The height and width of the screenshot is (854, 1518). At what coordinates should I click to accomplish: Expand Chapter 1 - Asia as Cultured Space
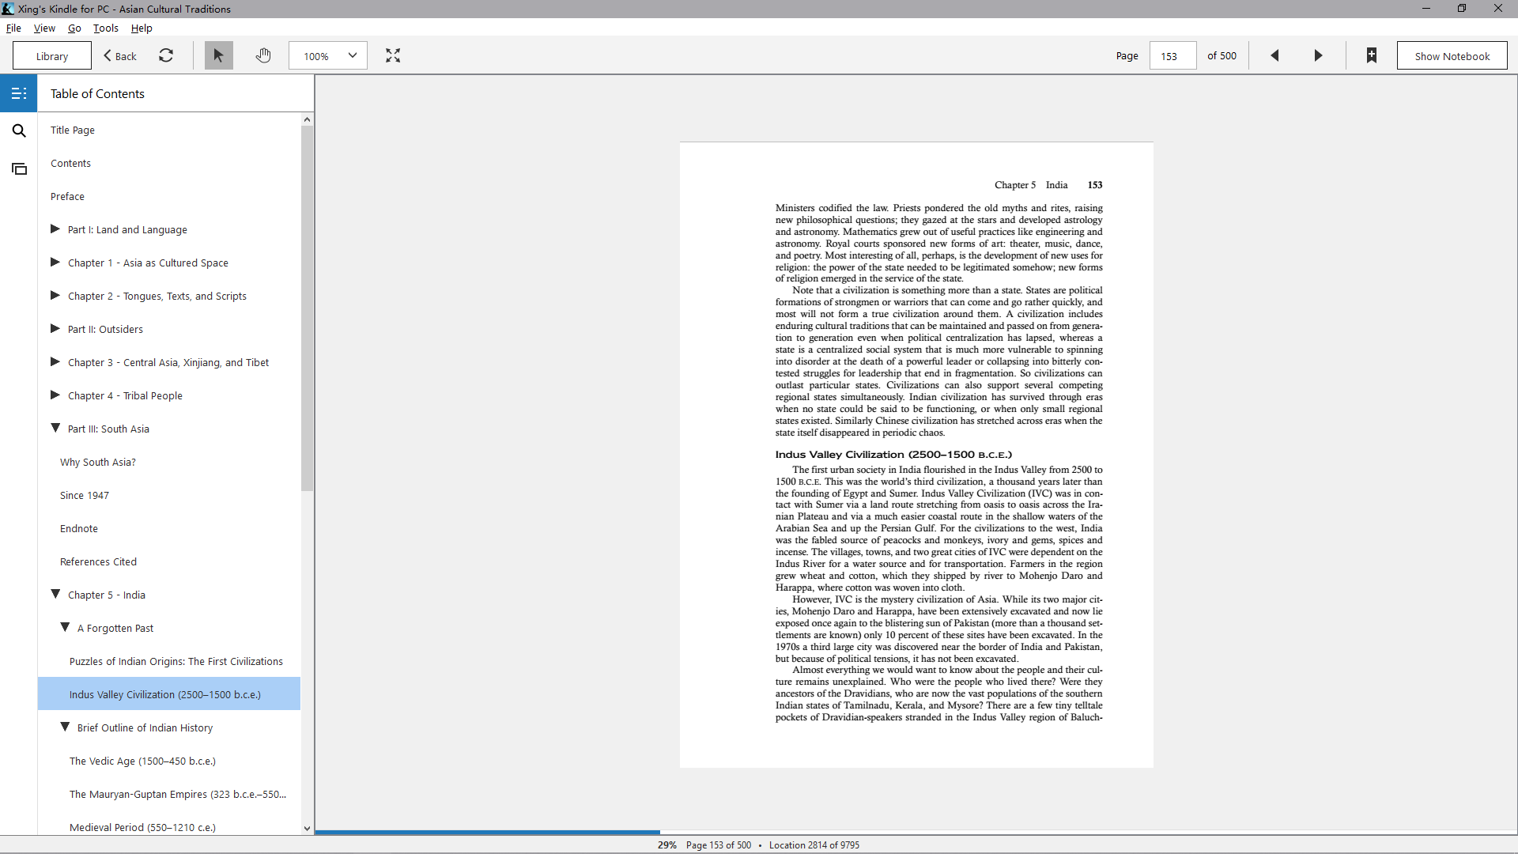tap(55, 262)
